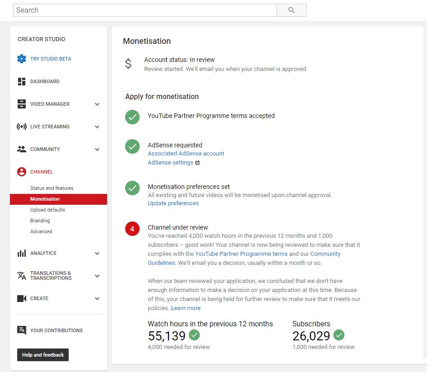This screenshot has width=427, height=372.
Task: Click the Your Contributions icon
Action: (22, 330)
